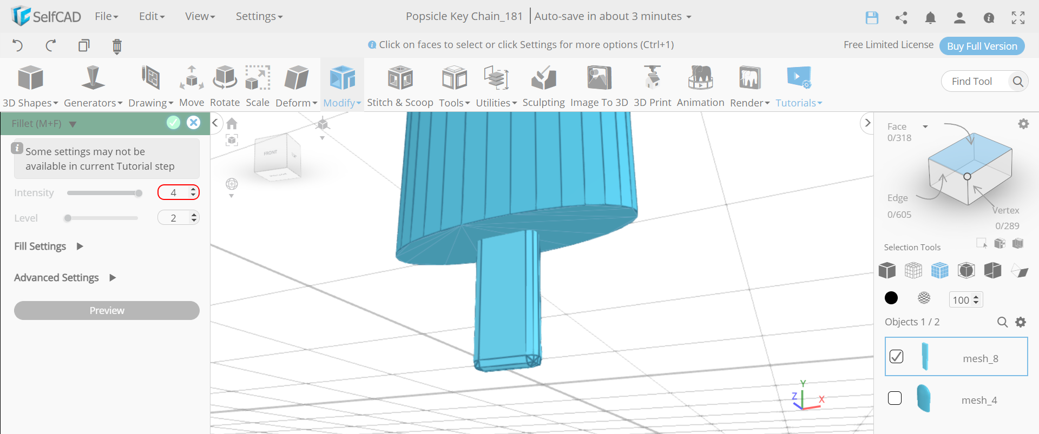Toggle the half-shaded cube display mode
Image resolution: width=1039 pixels, height=434 pixels.
(993, 270)
